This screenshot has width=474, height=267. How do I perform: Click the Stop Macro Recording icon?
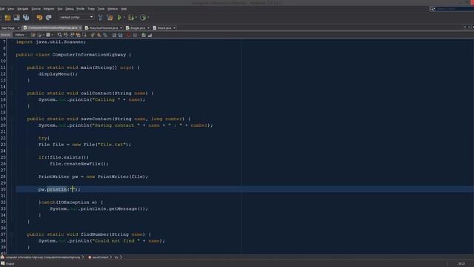(x=135, y=35)
